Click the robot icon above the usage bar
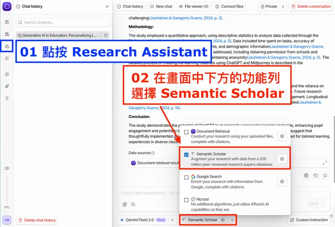This screenshot has height=227, width=335. click(7, 168)
